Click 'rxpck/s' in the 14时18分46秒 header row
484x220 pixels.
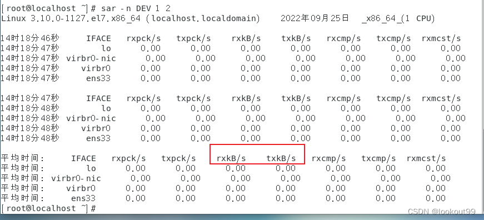(x=143, y=39)
